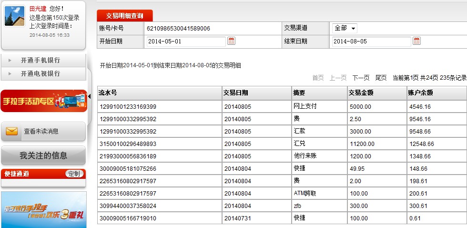Open the end date calendar picker icon

pos(416,41)
